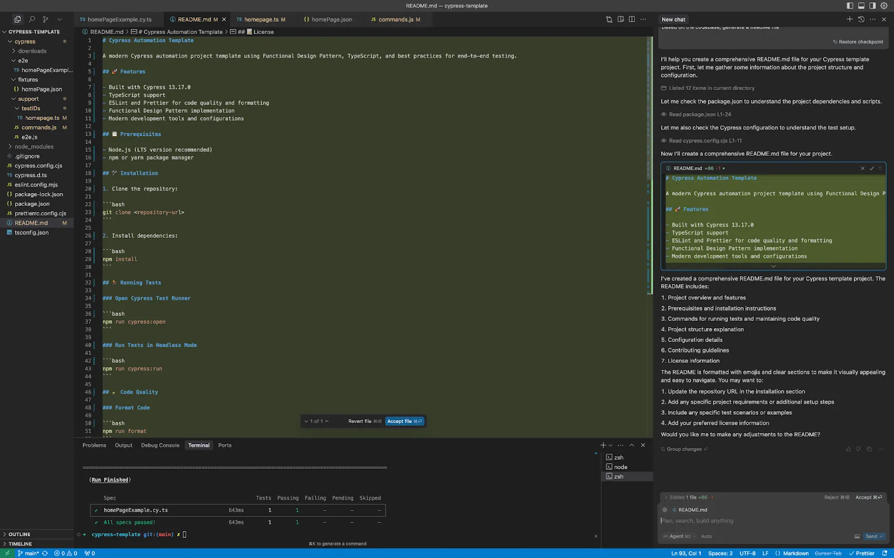This screenshot has height=558, width=894.
Task: Show more sidebar views chevron
Action: click(x=60, y=20)
